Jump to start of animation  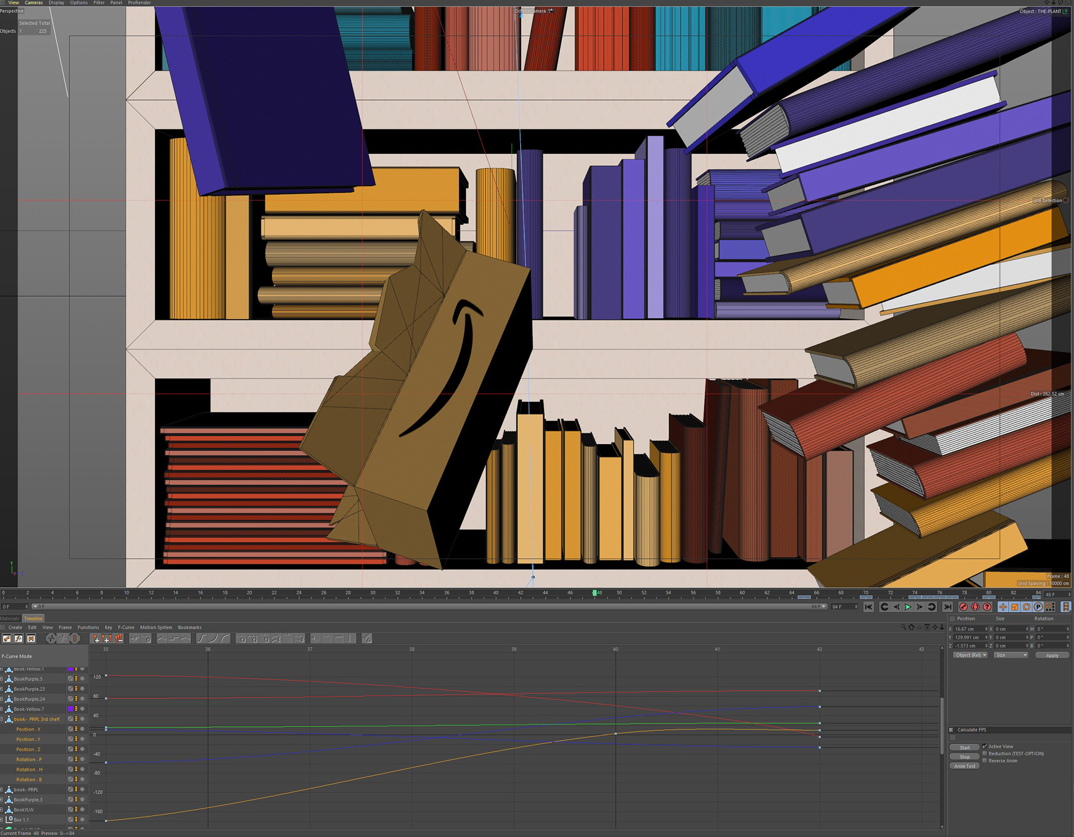coord(868,607)
